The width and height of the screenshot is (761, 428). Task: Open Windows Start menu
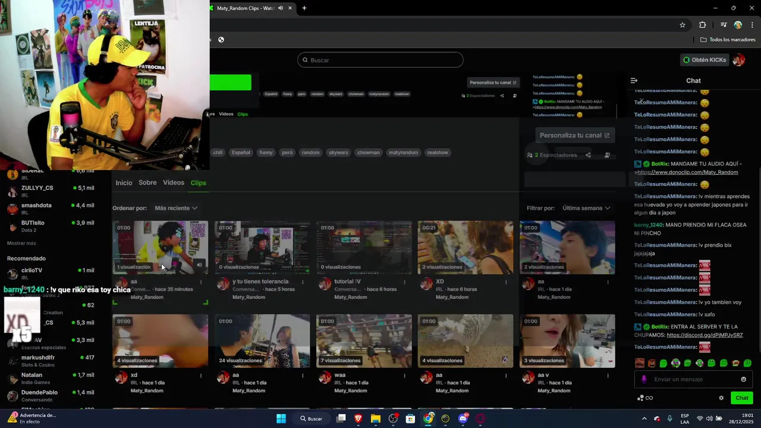pos(281,418)
